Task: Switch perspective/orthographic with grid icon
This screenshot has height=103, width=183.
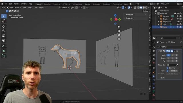Action: click(x=119, y=39)
